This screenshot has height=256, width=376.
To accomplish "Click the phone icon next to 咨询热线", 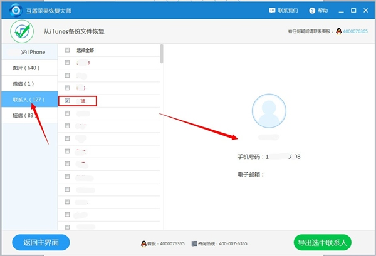I will pos(194,243).
